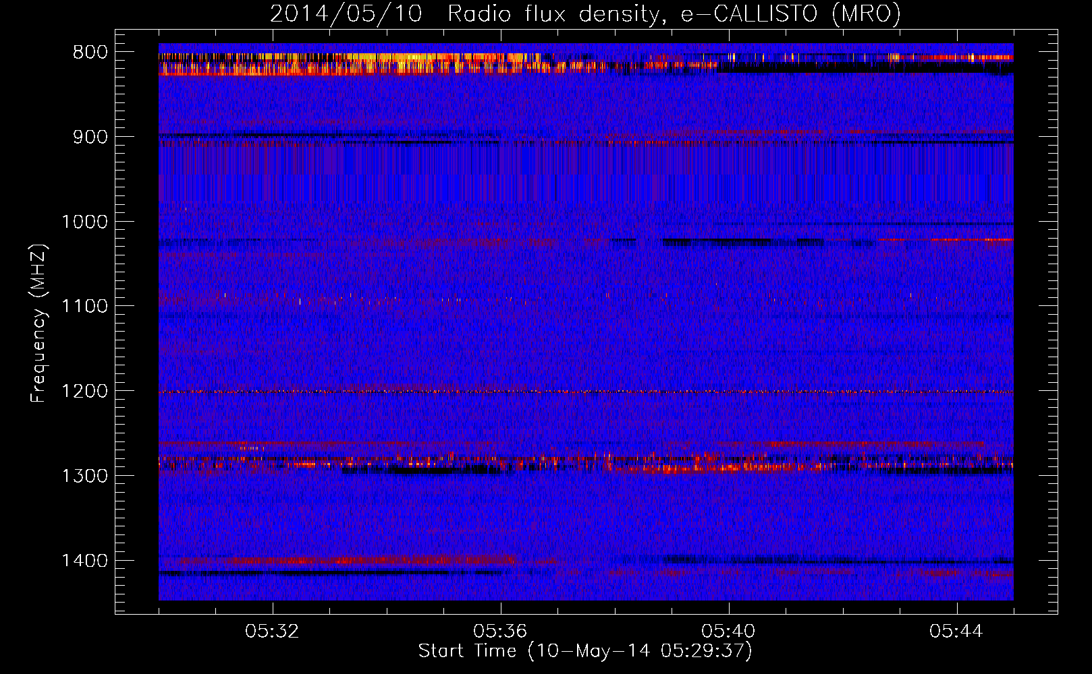The width and height of the screenshot is (1092, 674).
Task: Click the 800 frequency tick label
Action: 90,53
